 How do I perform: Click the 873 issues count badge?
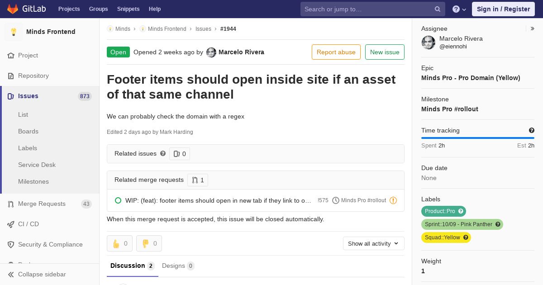85,96
